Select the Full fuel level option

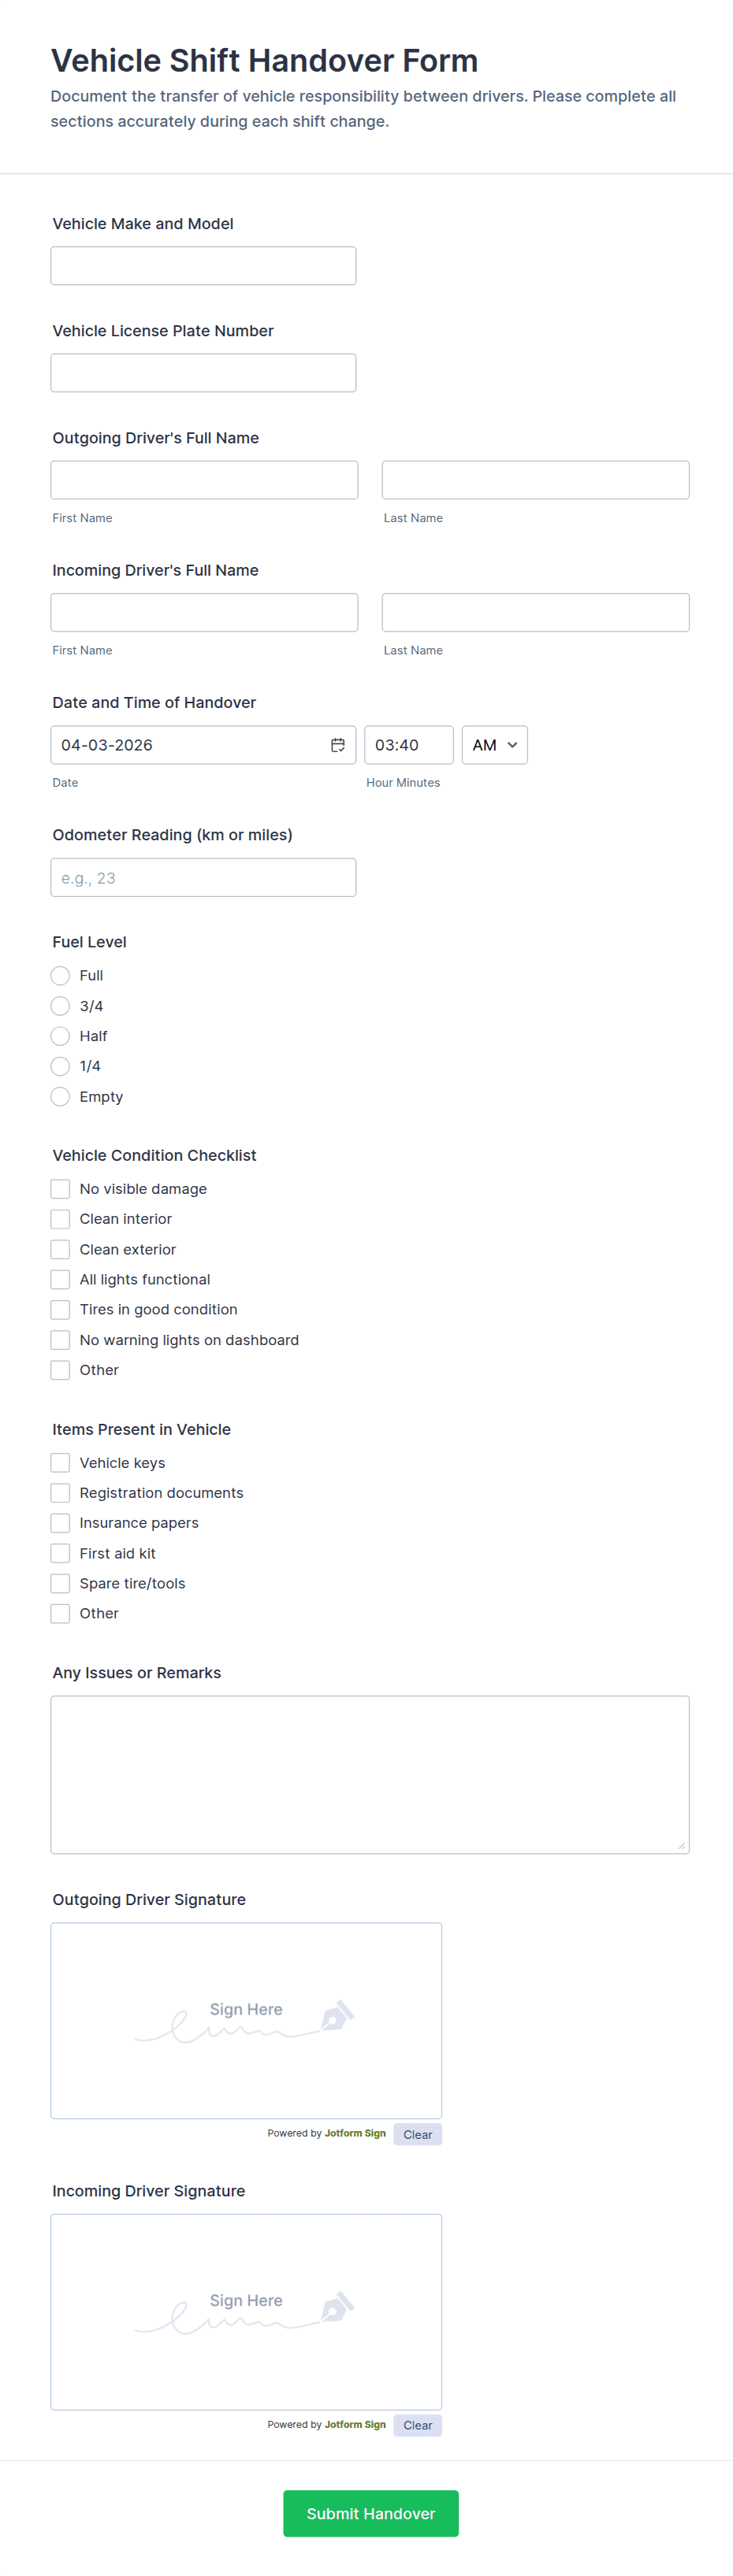[x=60, y=975]
